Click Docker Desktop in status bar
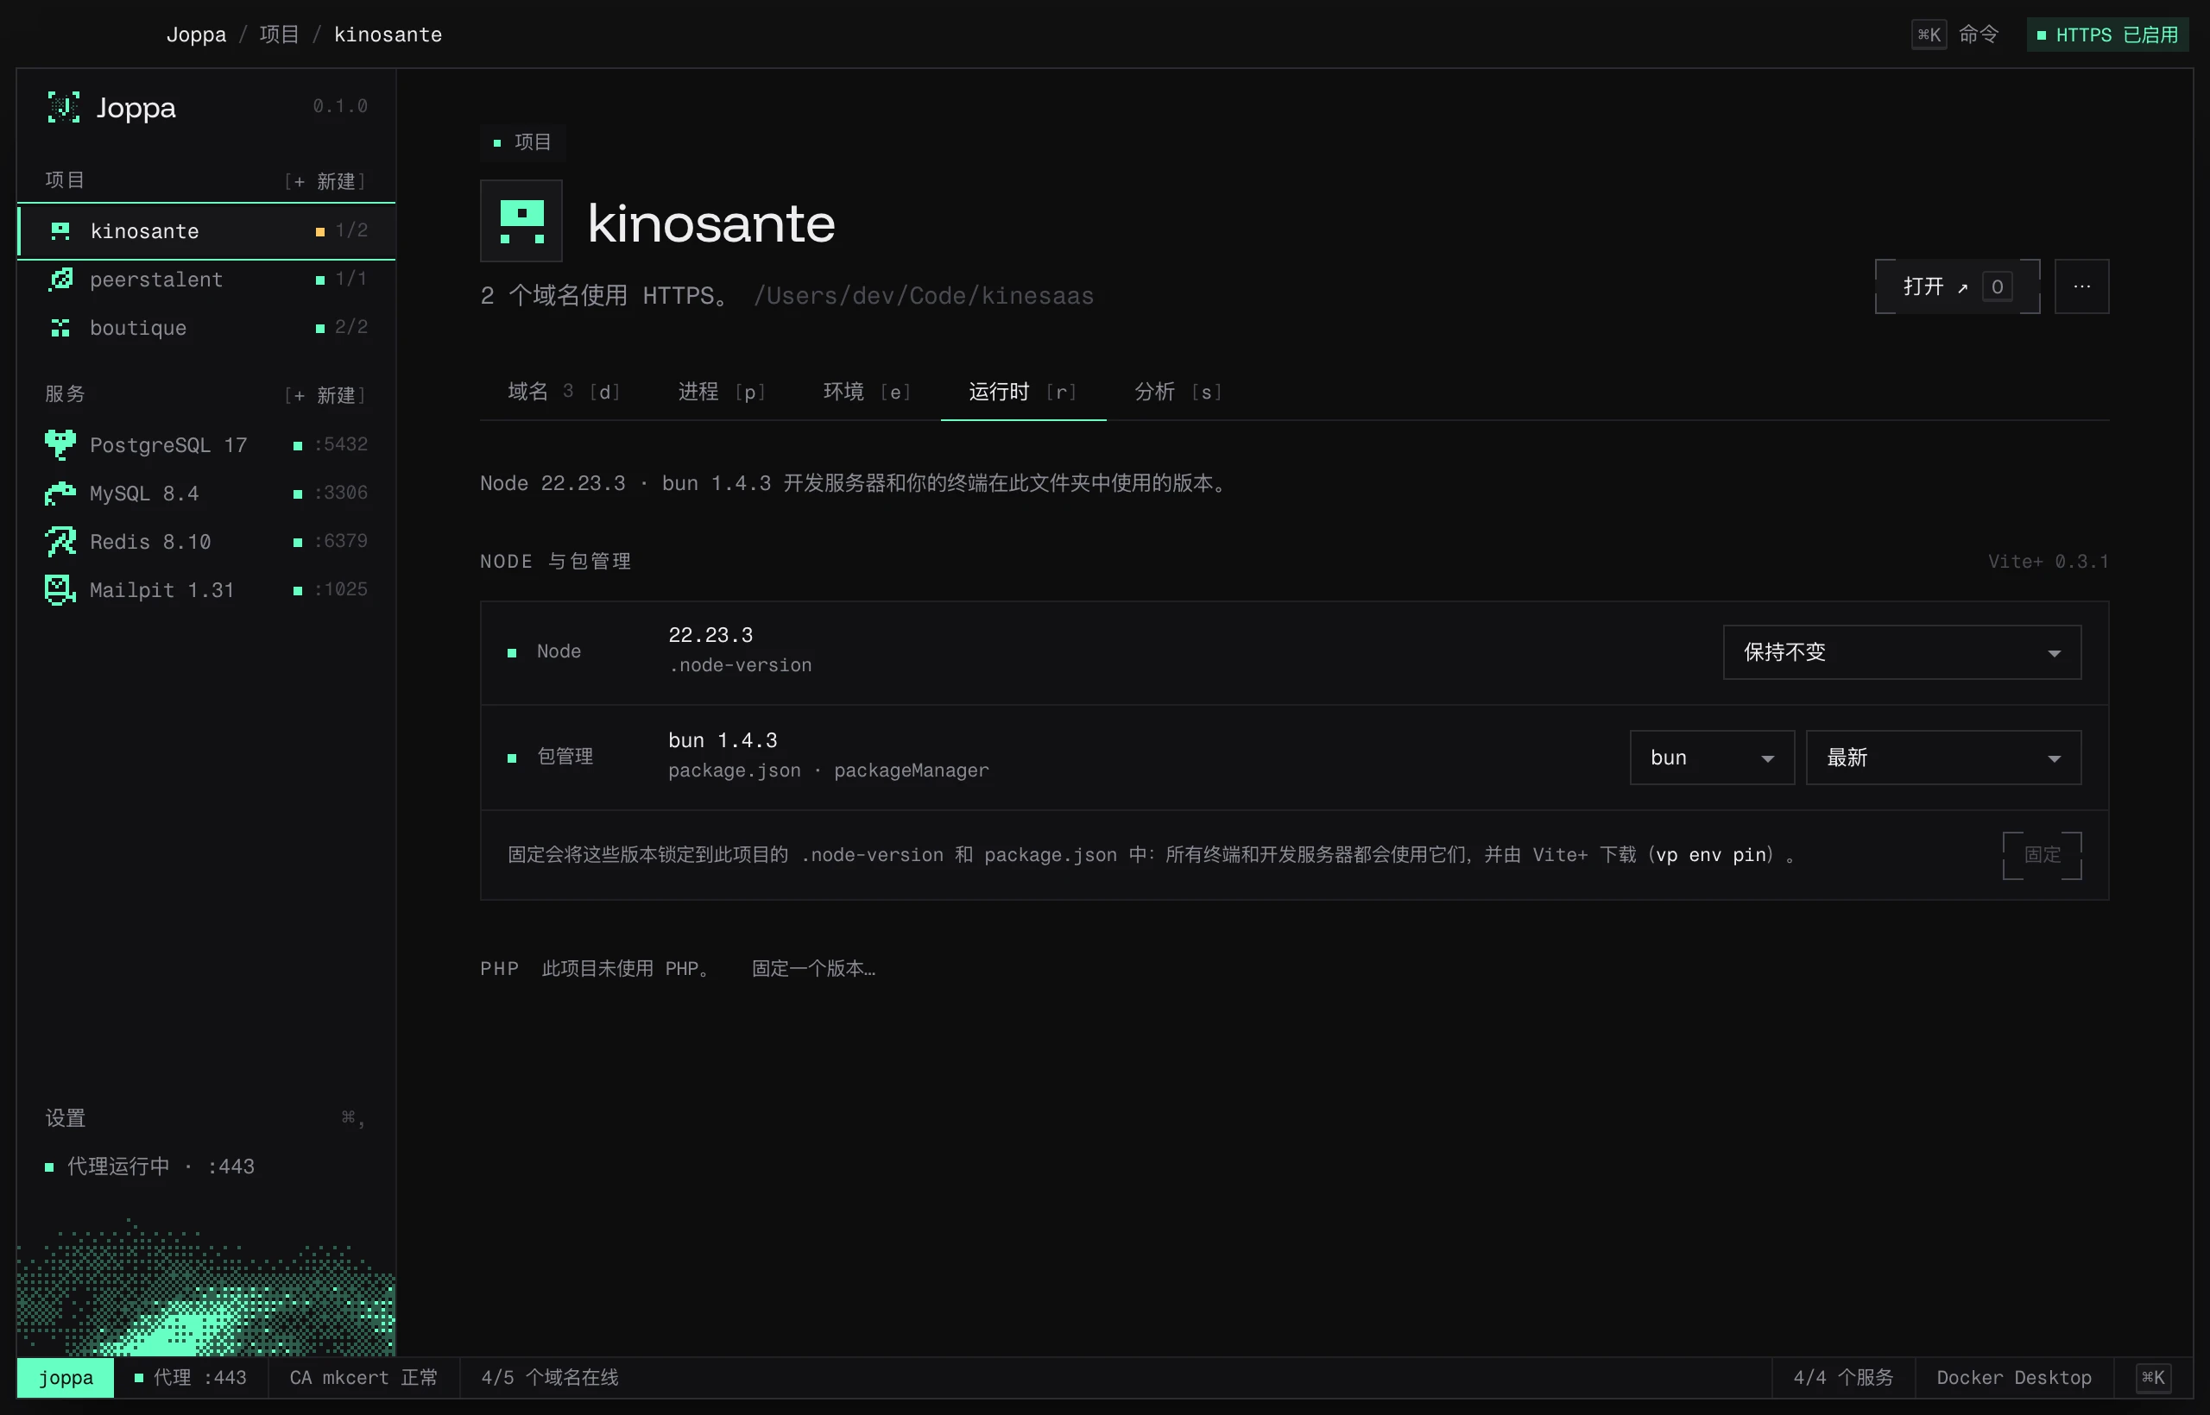 pos(2013,1377)
